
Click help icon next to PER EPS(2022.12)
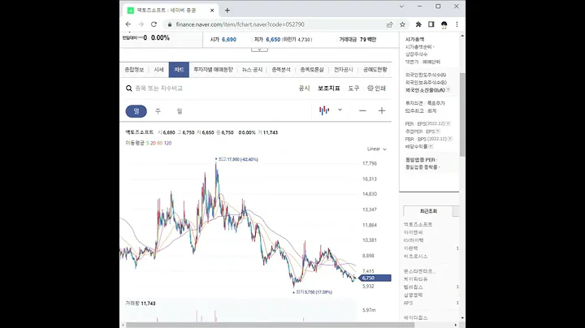click(448, 123)
